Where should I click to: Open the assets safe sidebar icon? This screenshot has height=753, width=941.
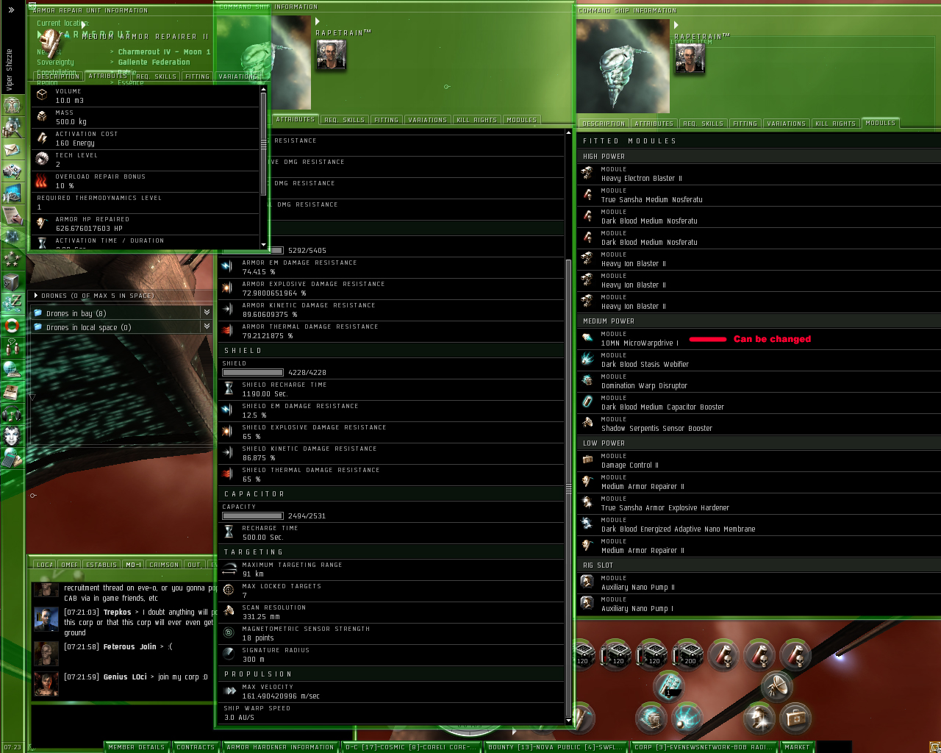point(12,281)
